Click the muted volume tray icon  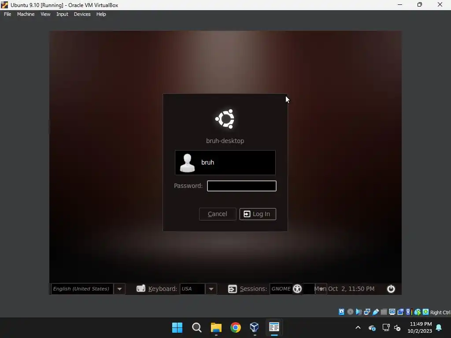[397, 327]
